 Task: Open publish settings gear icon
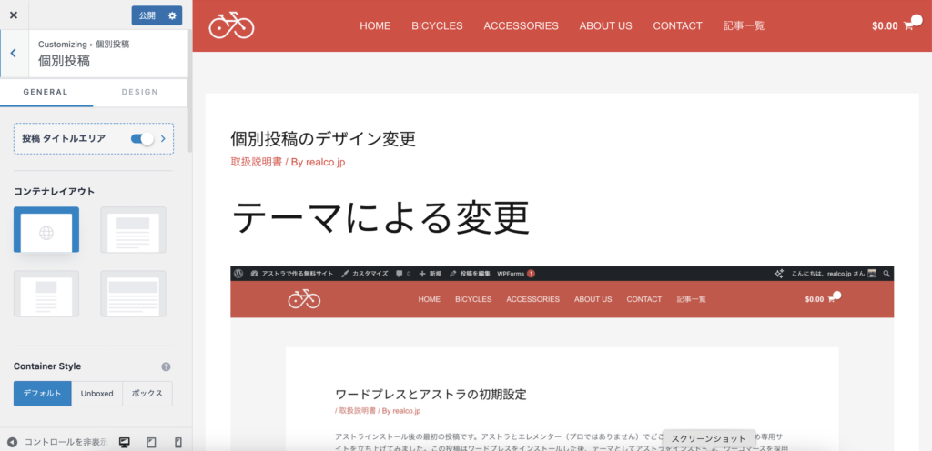(172, 15)
